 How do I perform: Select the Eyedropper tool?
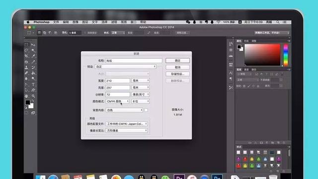coord(33,56)
